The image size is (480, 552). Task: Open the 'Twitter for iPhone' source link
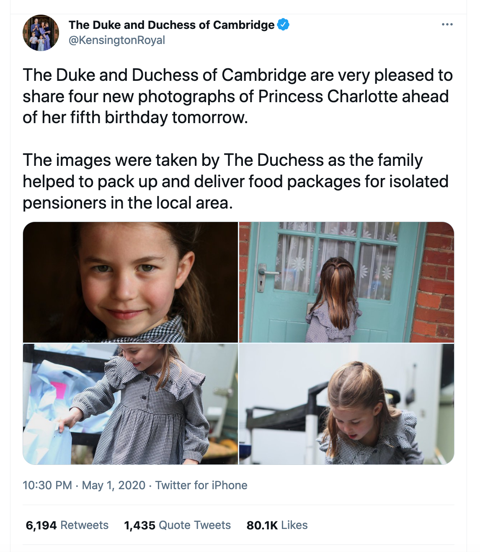(201, 485)
